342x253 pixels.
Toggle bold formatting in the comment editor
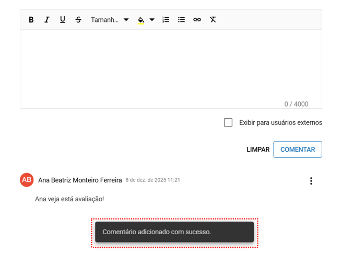pos(31,20)
